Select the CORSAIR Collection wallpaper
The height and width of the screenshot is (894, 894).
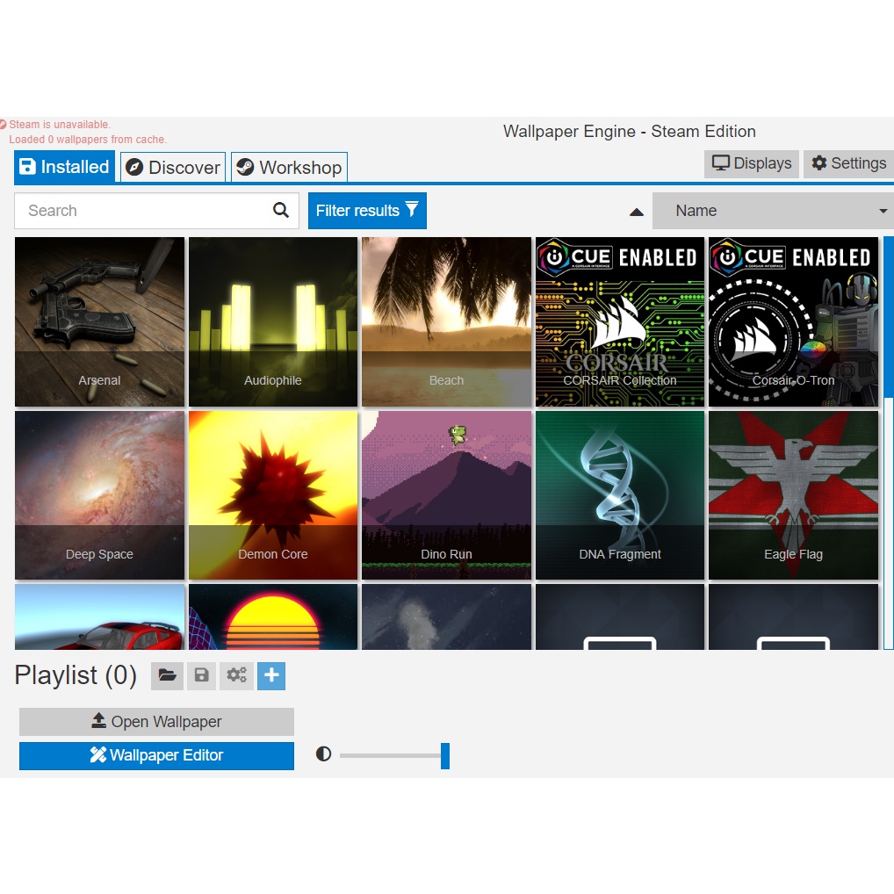point(620,321)
